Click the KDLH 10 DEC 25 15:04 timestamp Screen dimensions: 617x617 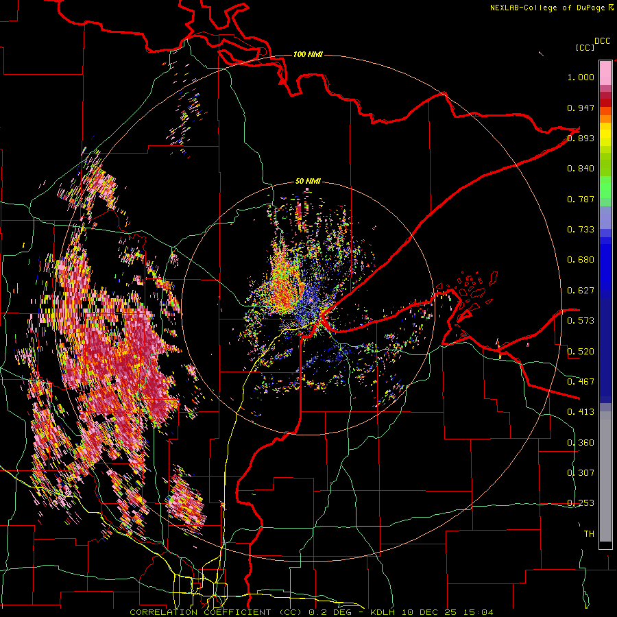[432, 612]
